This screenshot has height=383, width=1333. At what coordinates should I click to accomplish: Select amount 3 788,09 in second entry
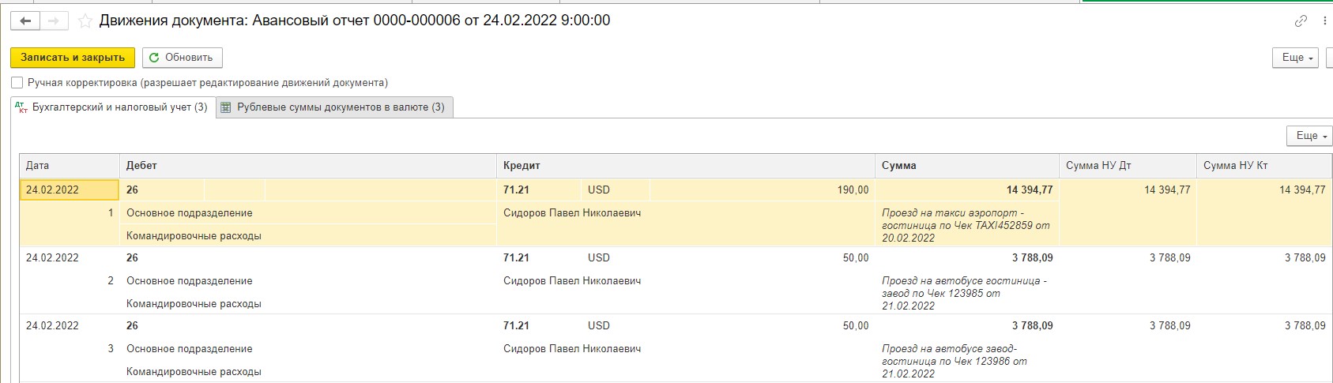coord(1032,257)
